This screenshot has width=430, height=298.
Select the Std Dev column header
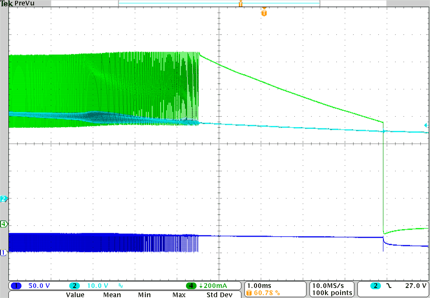(219, 295)
